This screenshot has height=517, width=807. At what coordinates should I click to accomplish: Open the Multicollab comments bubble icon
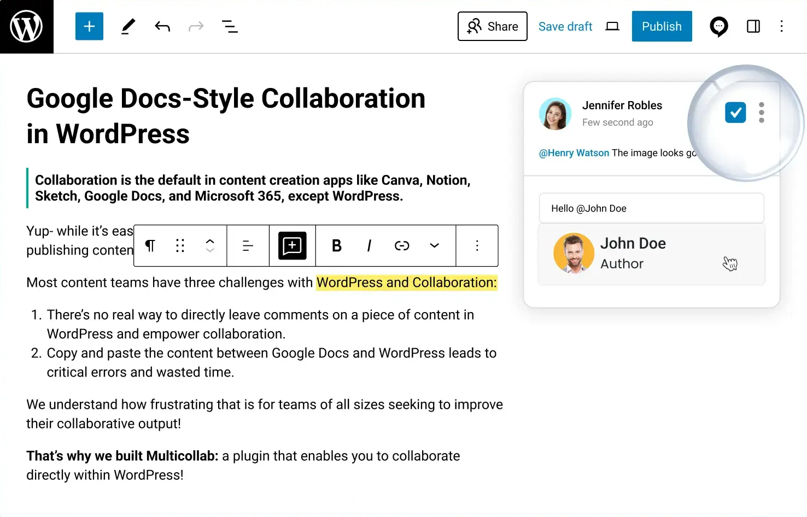coord(718,26)
